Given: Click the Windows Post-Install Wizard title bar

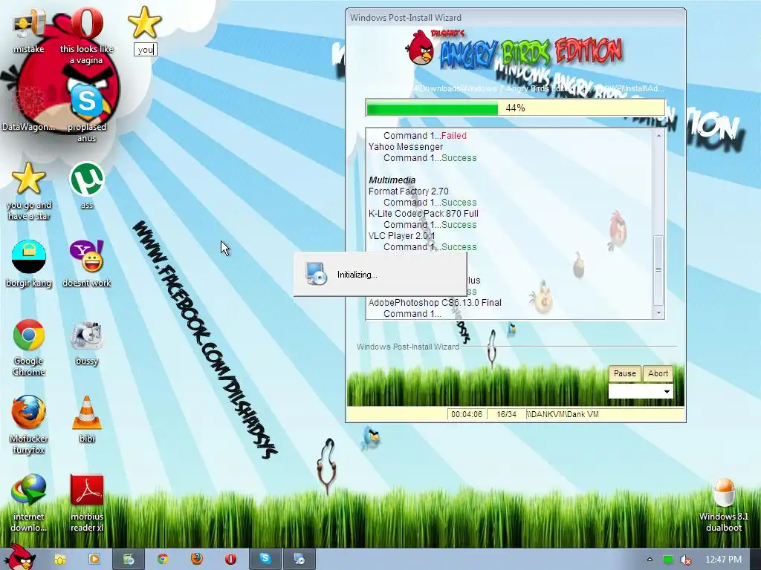Looking at the screenshot, I should (x=516, y=18).
